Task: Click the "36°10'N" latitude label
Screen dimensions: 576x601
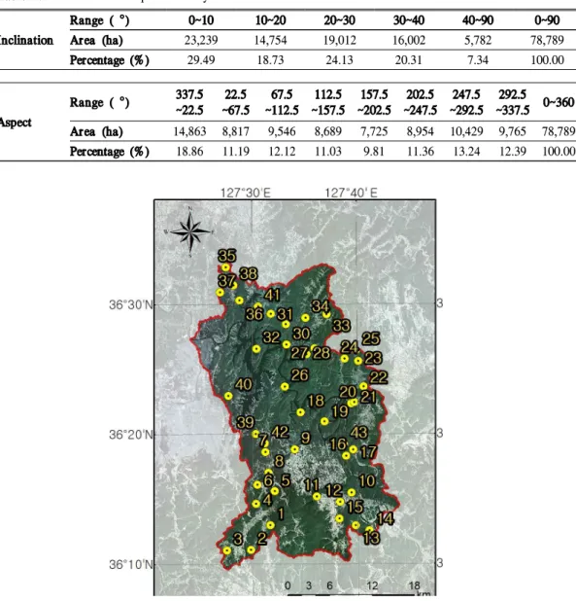Action: tap(130, 564)
